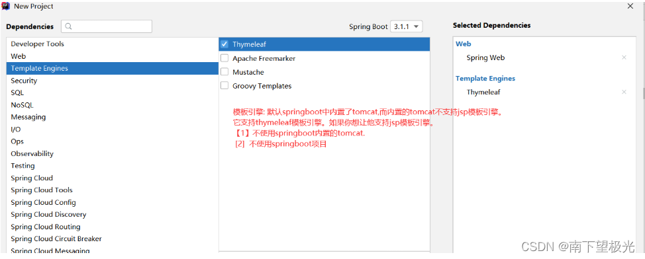The image size is (645, 259).
Task: Open the Spring Cloud Tools category
Action: click(x=113, y=190)
